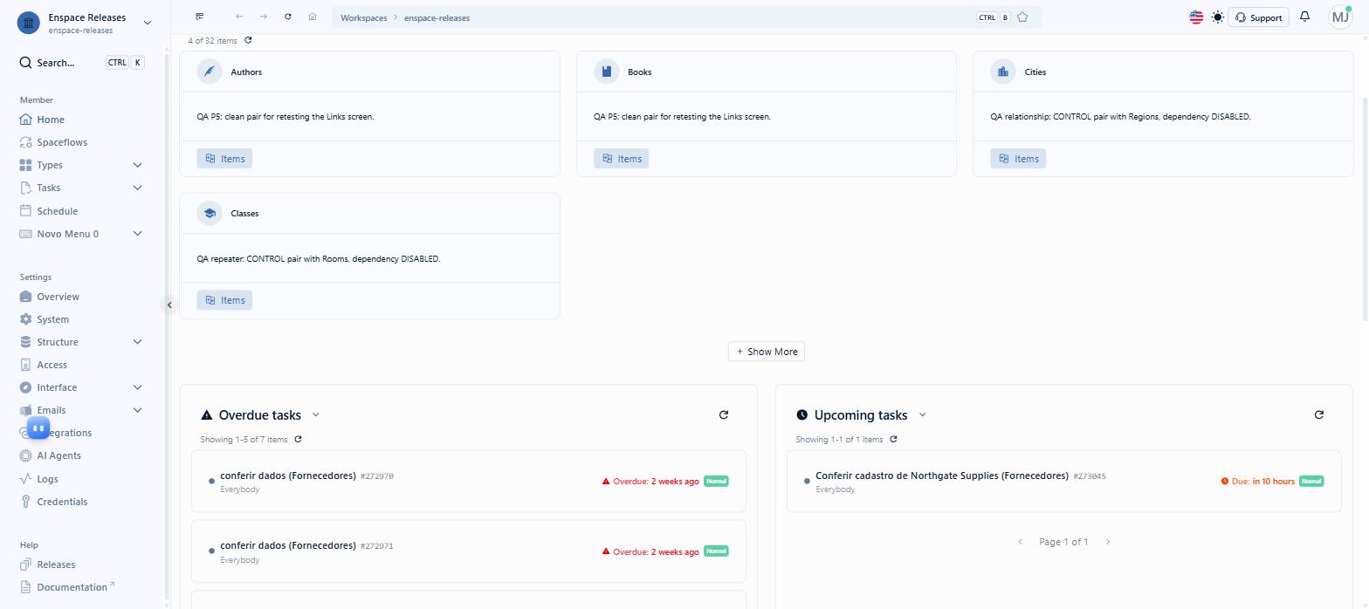Open Spaceflows from the sidebar
Screen dimensions: 1369x609
pyautogui.click(x=62, y=142)
